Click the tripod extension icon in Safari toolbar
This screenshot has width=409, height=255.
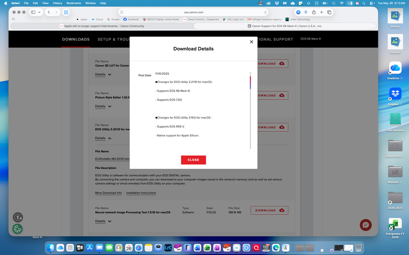[306, 12]
